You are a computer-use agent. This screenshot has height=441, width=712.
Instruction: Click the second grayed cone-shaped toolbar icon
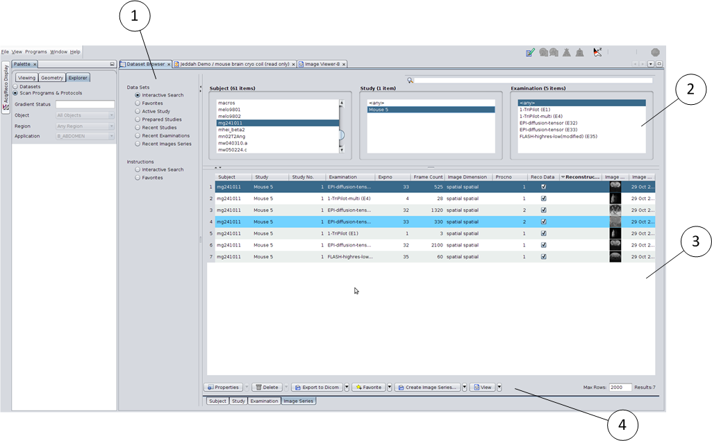pyautogui.click(x=580, y=53)
